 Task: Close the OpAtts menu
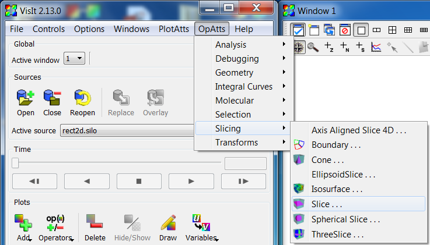(212, 29)
